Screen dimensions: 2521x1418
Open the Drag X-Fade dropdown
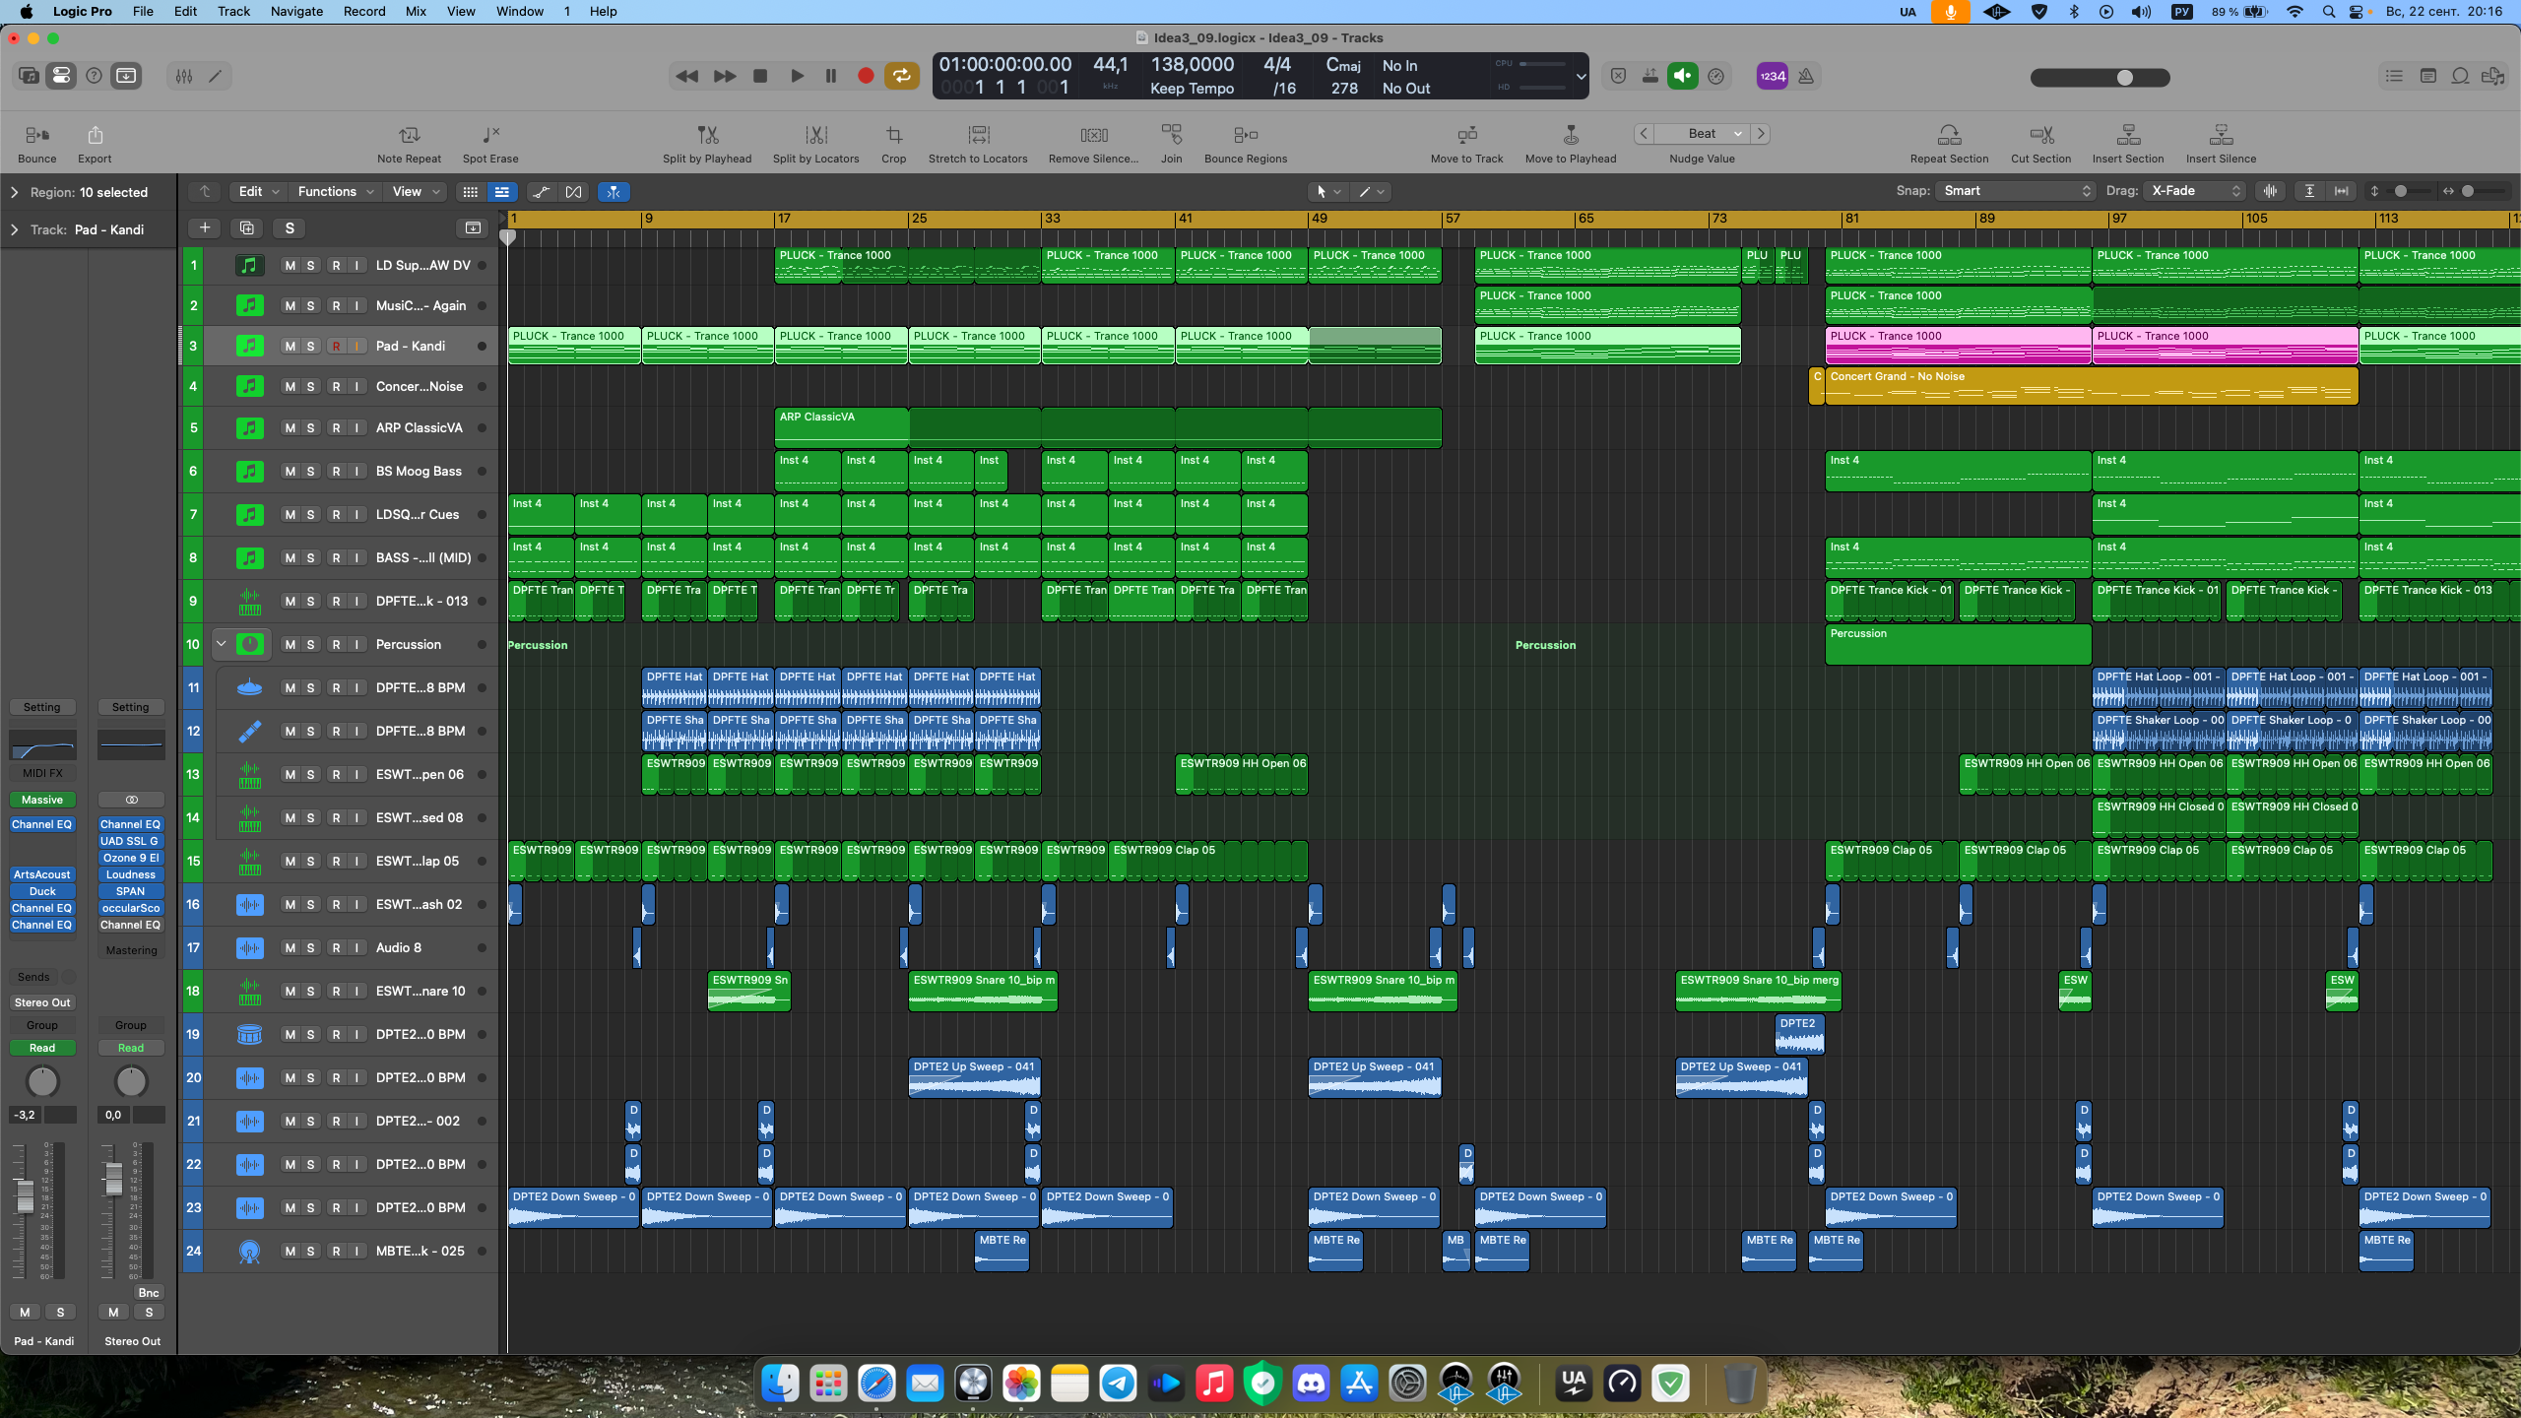pyautogui.click(x=2194, y=191)
